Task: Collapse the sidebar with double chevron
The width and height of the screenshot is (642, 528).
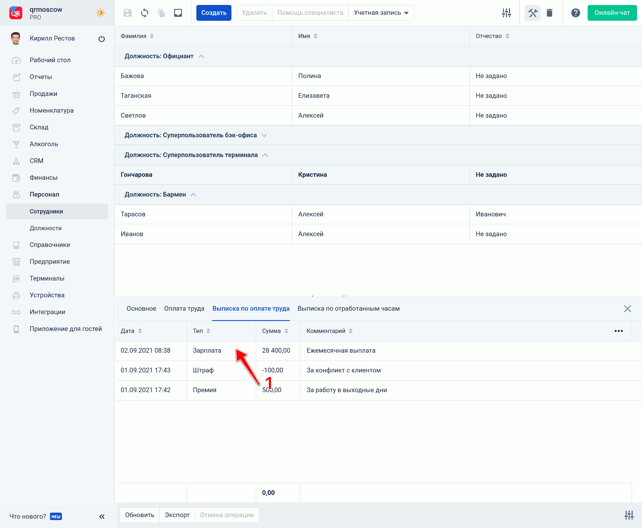Action: [102, 517]
